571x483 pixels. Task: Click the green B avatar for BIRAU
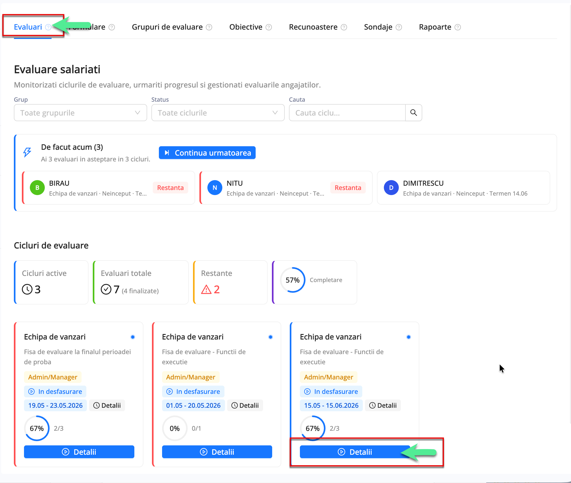pos(37,188)
